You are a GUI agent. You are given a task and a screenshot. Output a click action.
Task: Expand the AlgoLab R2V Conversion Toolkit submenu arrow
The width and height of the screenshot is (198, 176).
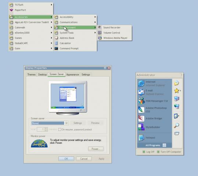[x=51, y=22]
